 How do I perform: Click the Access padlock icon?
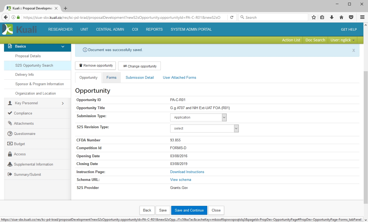pyautogui.click(x=10, y=154)
